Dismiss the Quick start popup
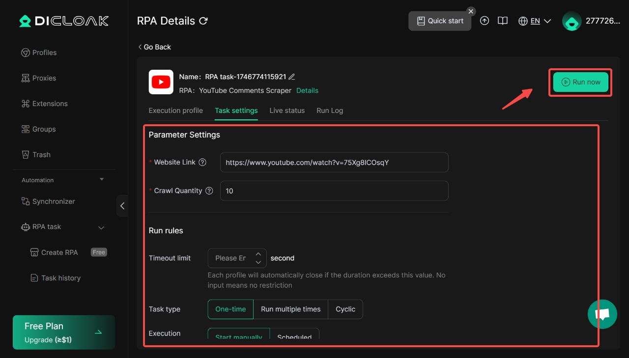The height and width of the screenshot is (358, 629). 471,11
